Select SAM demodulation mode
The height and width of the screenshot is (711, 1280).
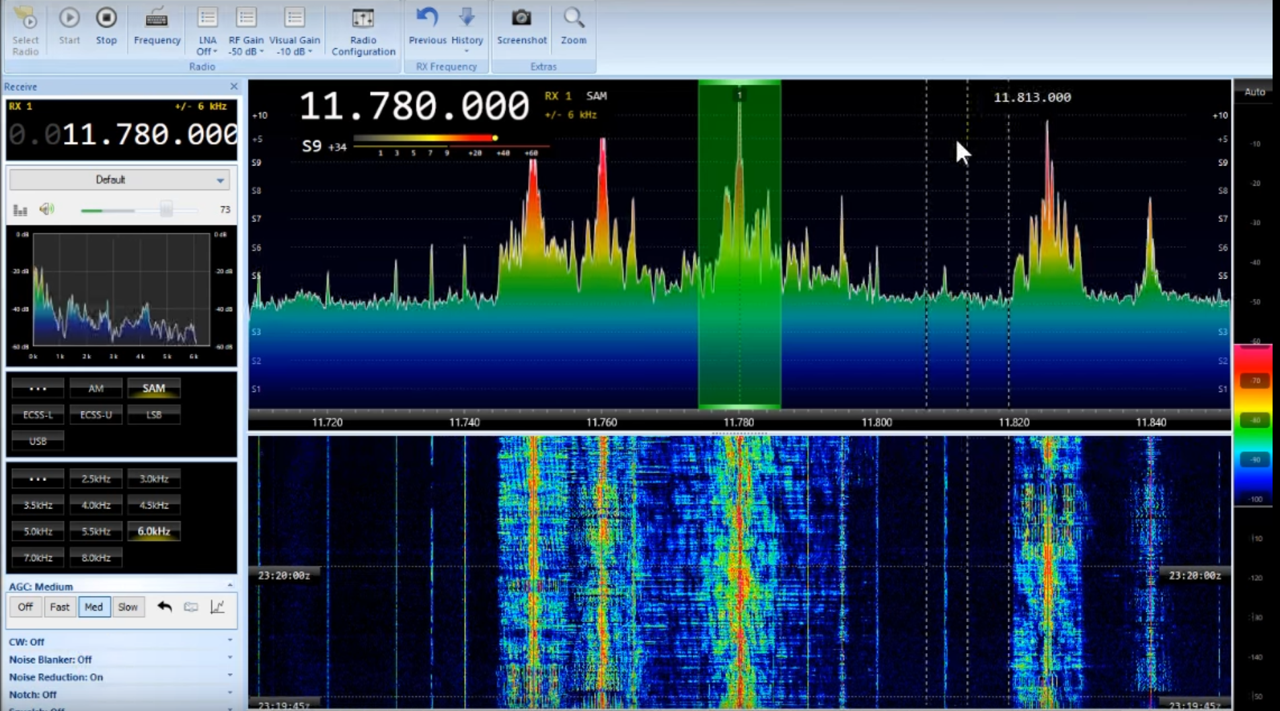(x=153, y=388)
